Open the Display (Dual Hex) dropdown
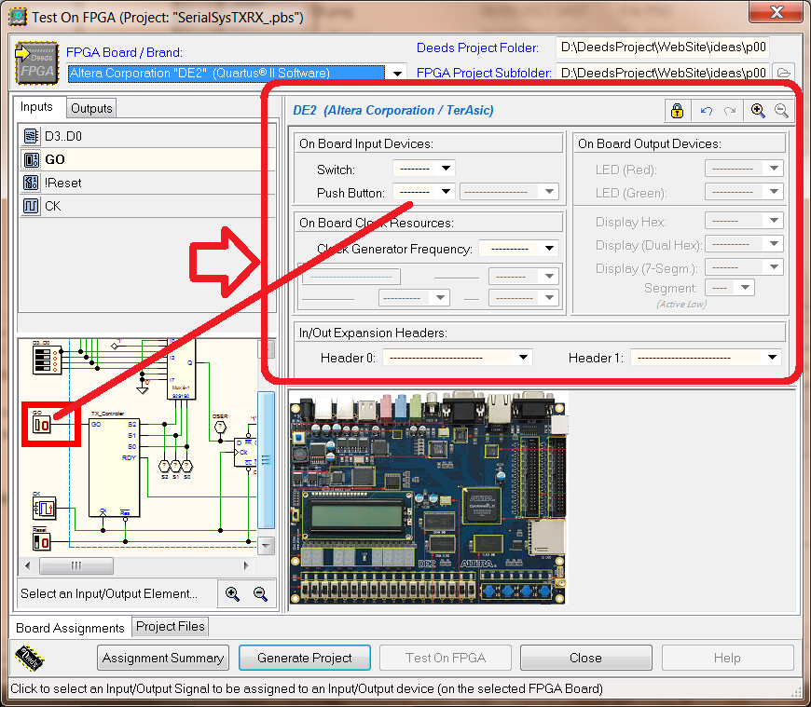Viewport: 811px width, 707px height. (x=774, y=244)
